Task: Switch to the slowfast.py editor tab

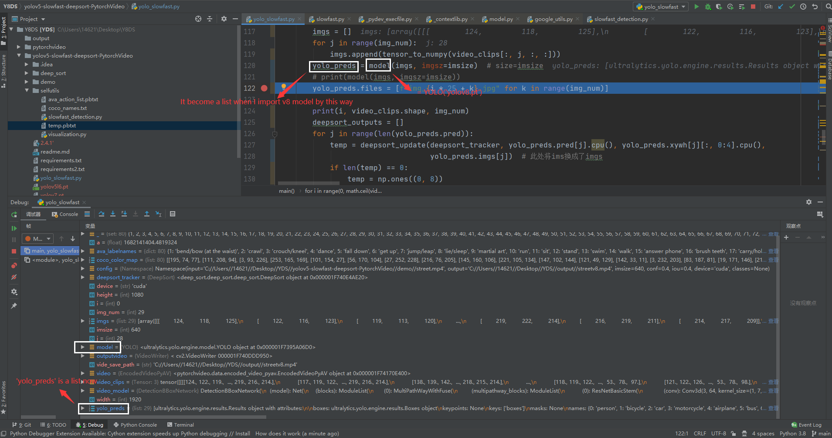Action: coord(330,19)
